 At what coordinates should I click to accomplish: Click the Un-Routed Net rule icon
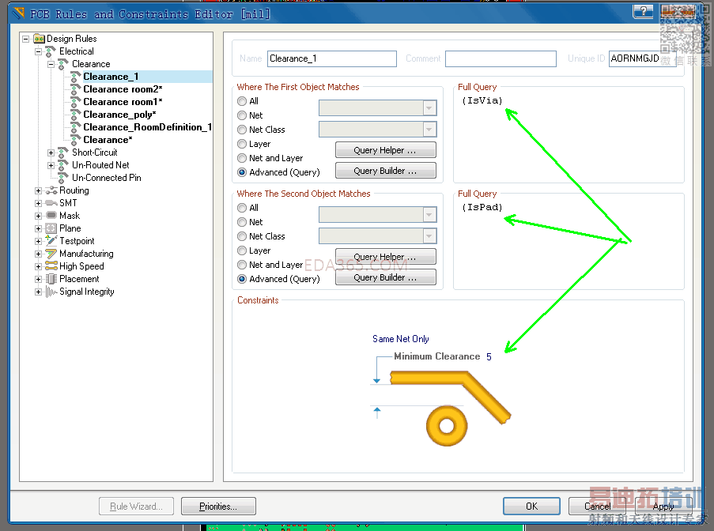click(x=64, y=166)
